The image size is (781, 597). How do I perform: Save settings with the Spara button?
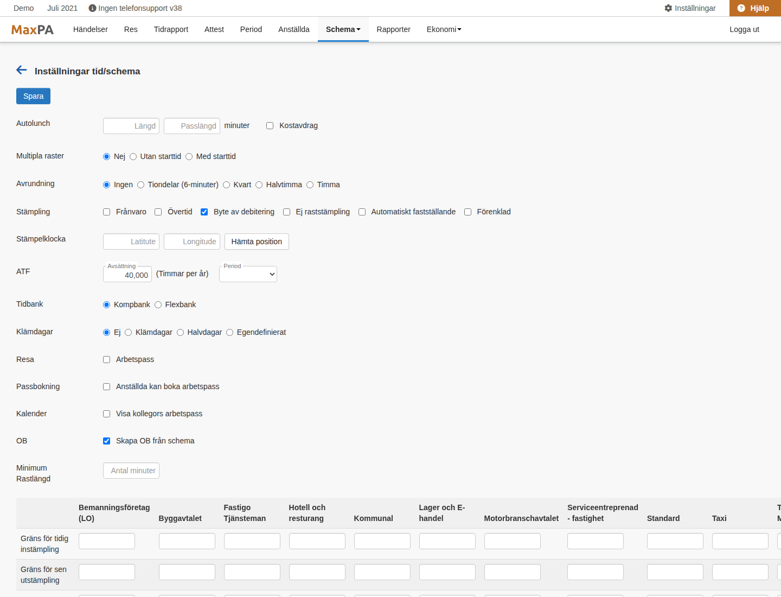click(x=33, y=96)
